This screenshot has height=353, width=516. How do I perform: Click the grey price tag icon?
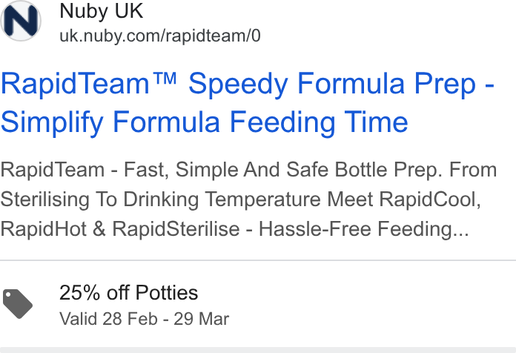point(18,303)
